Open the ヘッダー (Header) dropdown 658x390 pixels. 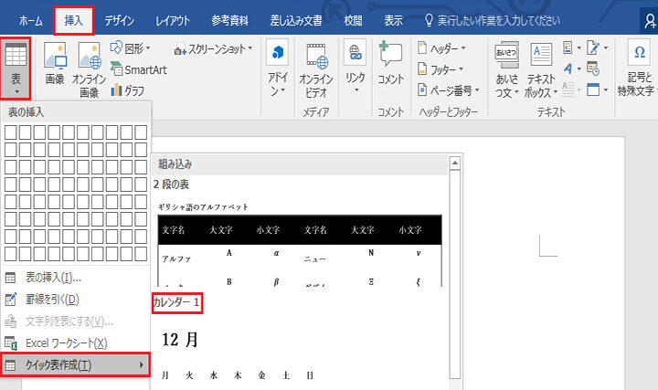click(x=441, y=48)
